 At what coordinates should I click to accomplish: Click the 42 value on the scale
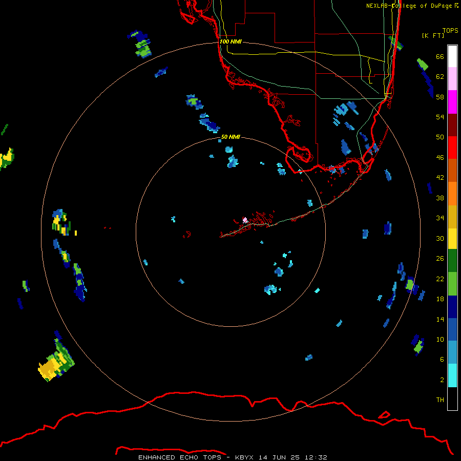pyautogui.click(x=440, y=178)
